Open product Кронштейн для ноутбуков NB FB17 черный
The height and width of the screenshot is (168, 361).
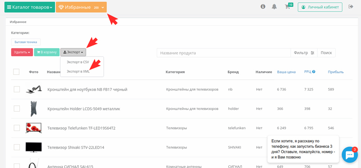pyautogui.click(x=87, y=89)
